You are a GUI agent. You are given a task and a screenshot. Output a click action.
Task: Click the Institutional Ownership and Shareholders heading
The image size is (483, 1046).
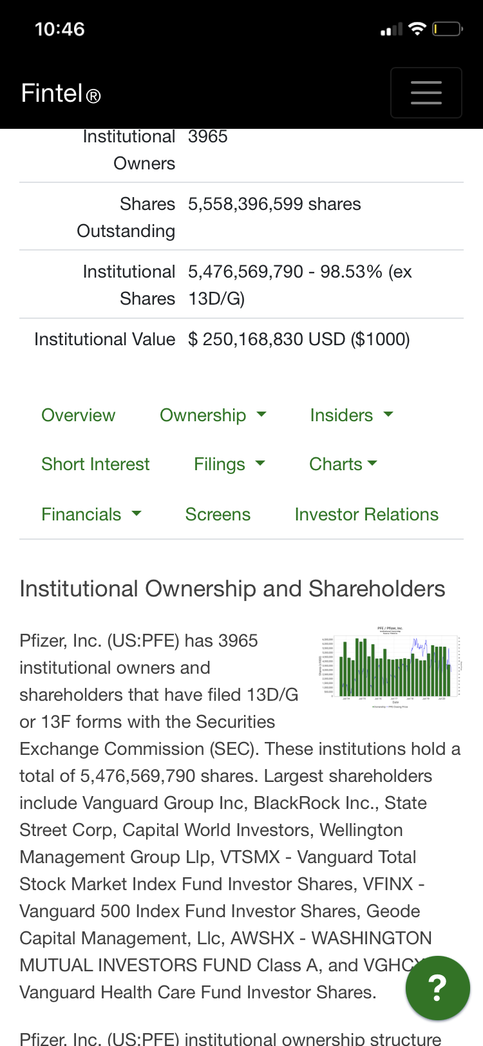232,589
